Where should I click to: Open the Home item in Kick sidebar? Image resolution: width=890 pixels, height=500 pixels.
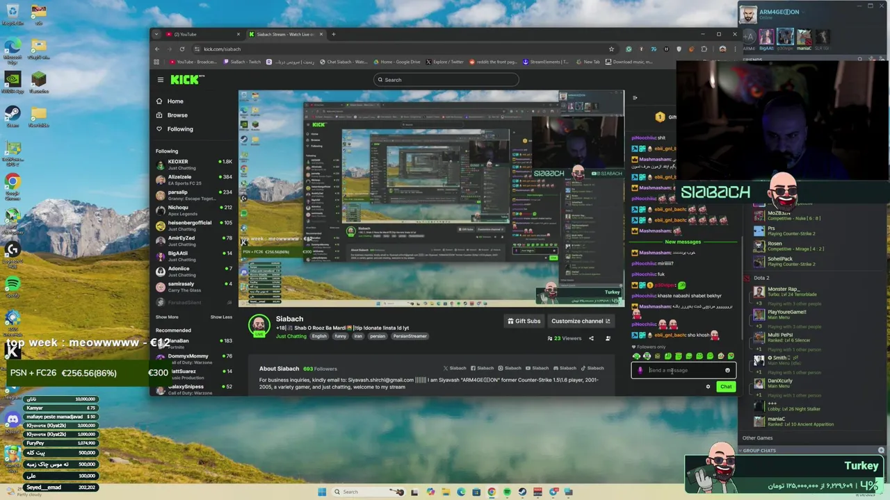point(170,101)
